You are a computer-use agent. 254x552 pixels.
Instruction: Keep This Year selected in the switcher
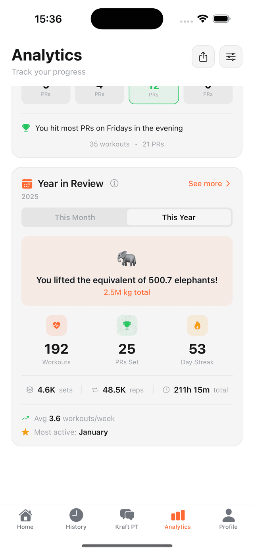(179, 217)
